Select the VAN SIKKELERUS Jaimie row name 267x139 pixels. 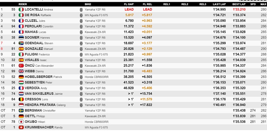[43, 94]
